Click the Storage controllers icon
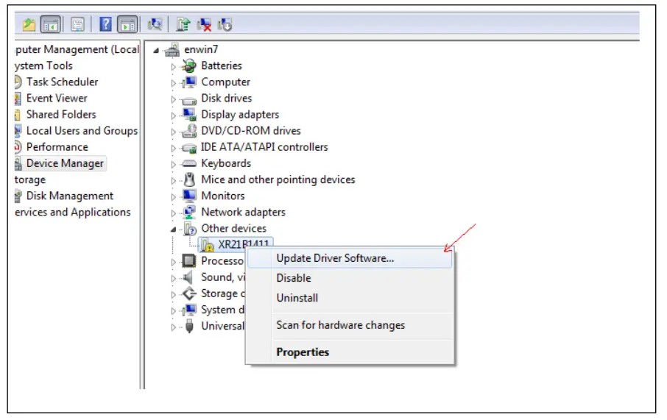The width and height of the screenshot is (667, 420). tap(189, 293)
